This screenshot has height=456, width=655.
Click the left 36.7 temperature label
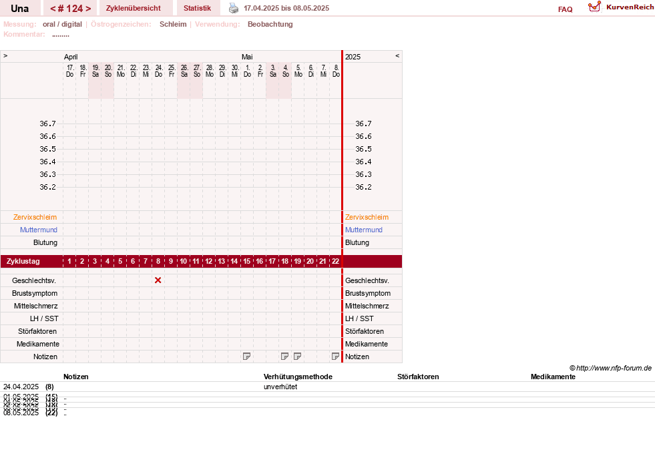[x=47, y=124]
